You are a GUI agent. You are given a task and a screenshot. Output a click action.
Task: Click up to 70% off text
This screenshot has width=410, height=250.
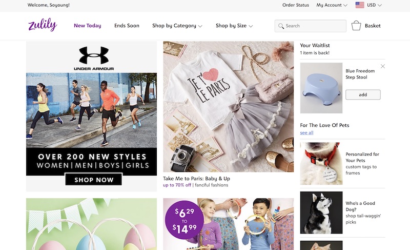pyautogui.click(x=177, y=185)
